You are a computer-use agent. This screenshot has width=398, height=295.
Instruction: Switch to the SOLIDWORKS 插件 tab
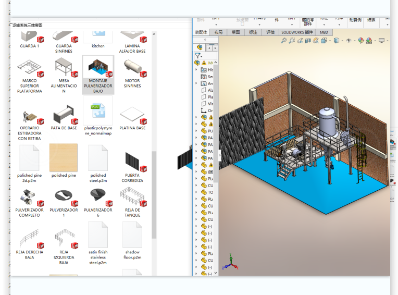pos(297,32)
